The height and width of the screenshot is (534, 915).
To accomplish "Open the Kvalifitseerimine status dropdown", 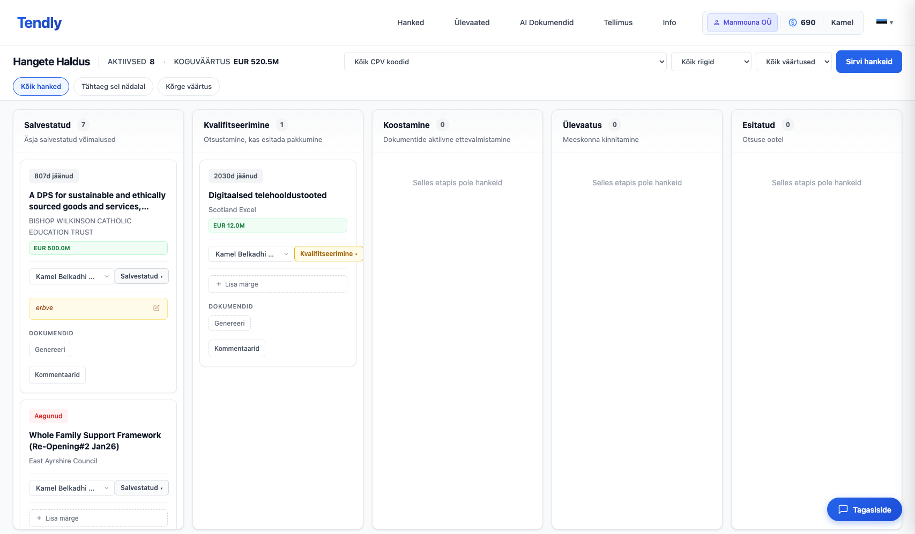I will (328, 254).
